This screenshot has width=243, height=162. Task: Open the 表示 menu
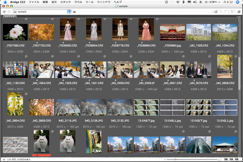[54, 2]
